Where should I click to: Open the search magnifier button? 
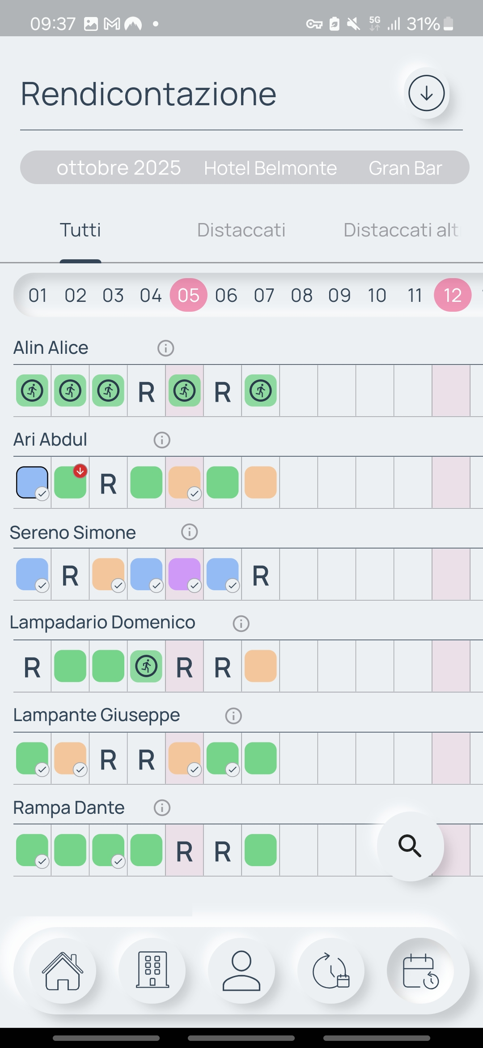(x=410, y=846)
